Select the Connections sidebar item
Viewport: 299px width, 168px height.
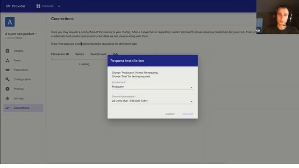tap(23, 108)
